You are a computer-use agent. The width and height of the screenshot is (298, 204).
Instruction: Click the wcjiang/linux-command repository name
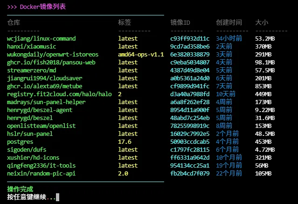(41, 38)
